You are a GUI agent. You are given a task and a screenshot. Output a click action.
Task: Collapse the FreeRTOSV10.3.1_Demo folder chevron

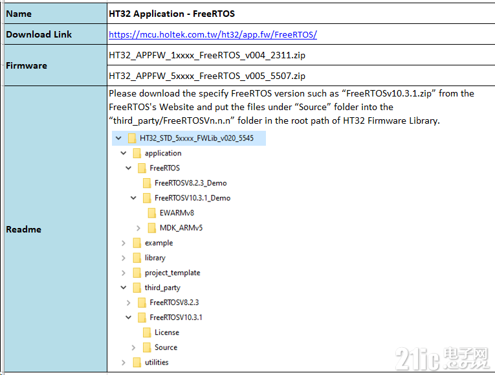(x=133, y=198)
